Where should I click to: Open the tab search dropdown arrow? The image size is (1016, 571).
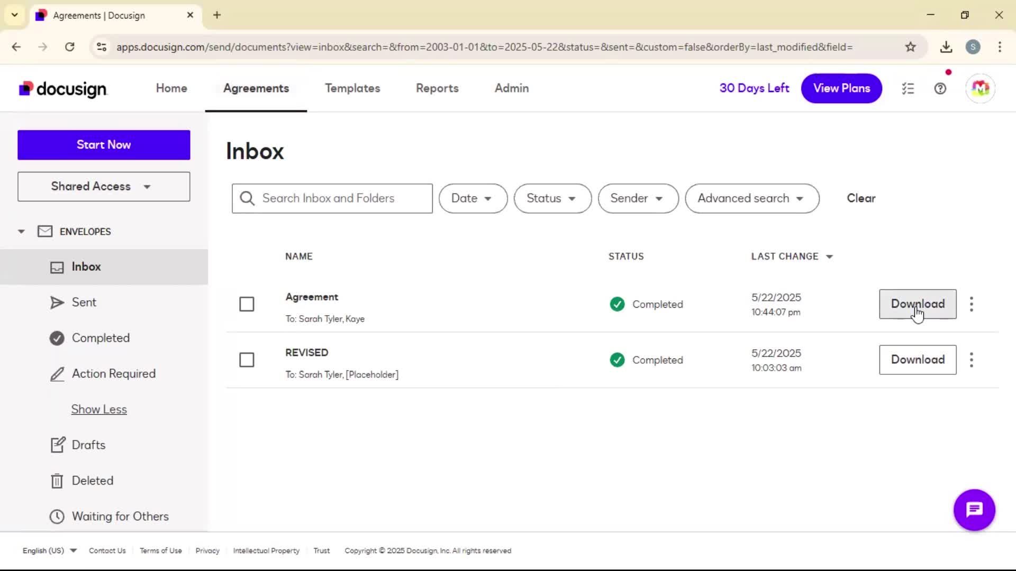15,15
